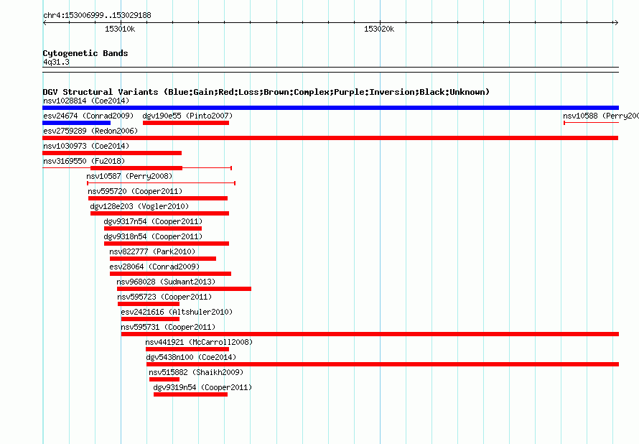Select the nsv968028 (Sudmant2013) red bar
Screen dimensions: 639x444
pos(185,289)
